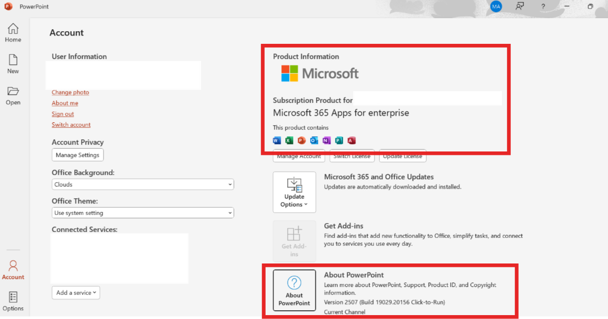Click the 'Connected Services:' label
This screenshot has height=319, width=608.
84,229
